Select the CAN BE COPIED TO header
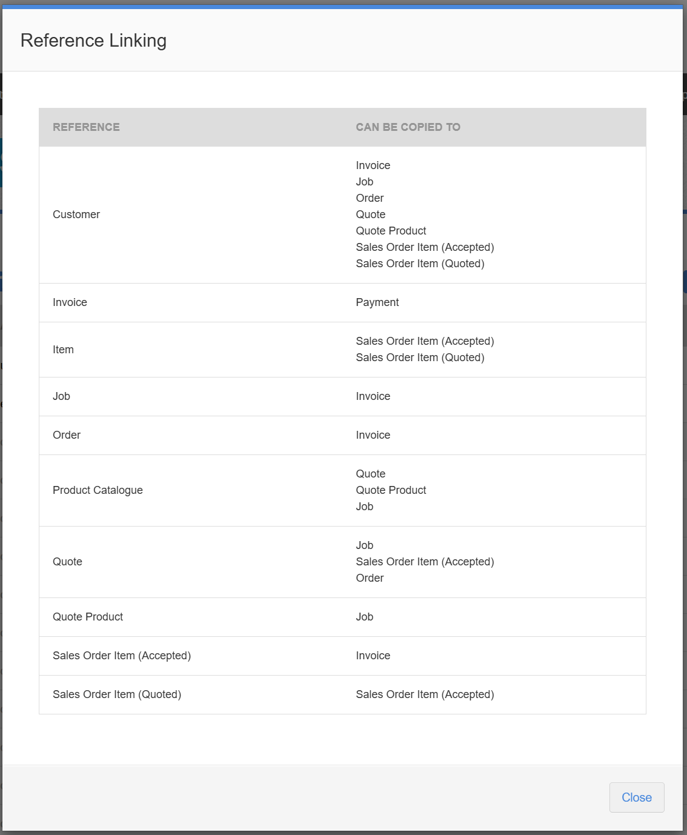The height and width of the screenshot is (835, 687). [x=408, y=127]
